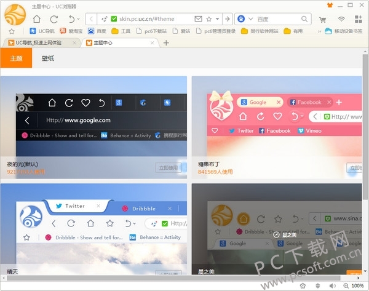
Task: Open the shopping cart icon
Action: (323, 20)
